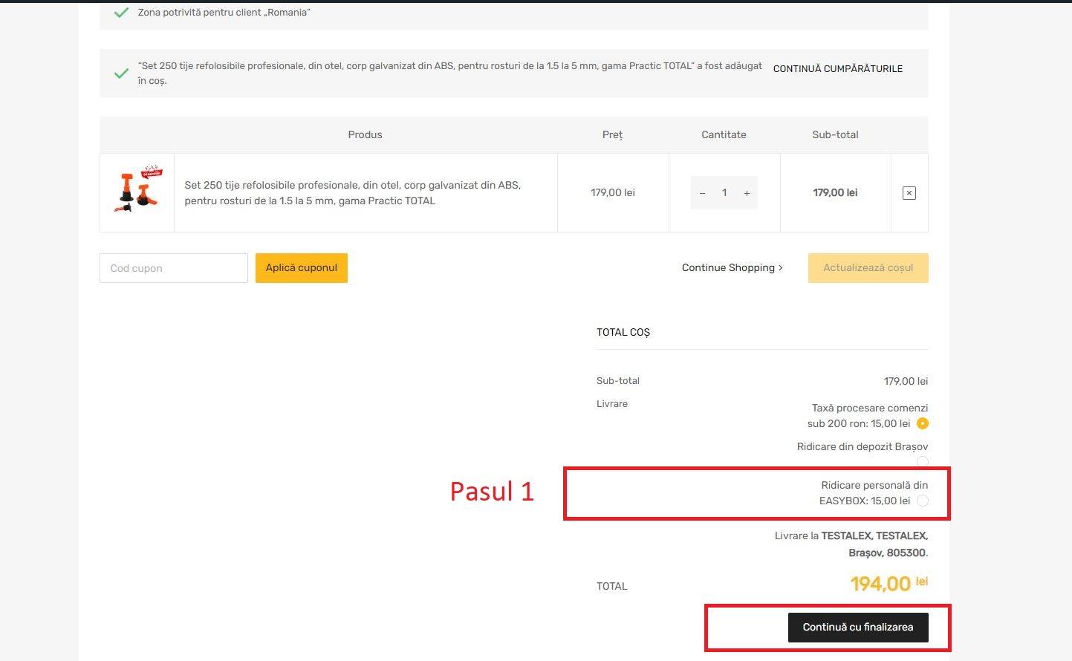The height and width of the screenshot is (661, 1072).
Task: Click the green checkmark beside zone confirmation
Action: pos(121,12)
